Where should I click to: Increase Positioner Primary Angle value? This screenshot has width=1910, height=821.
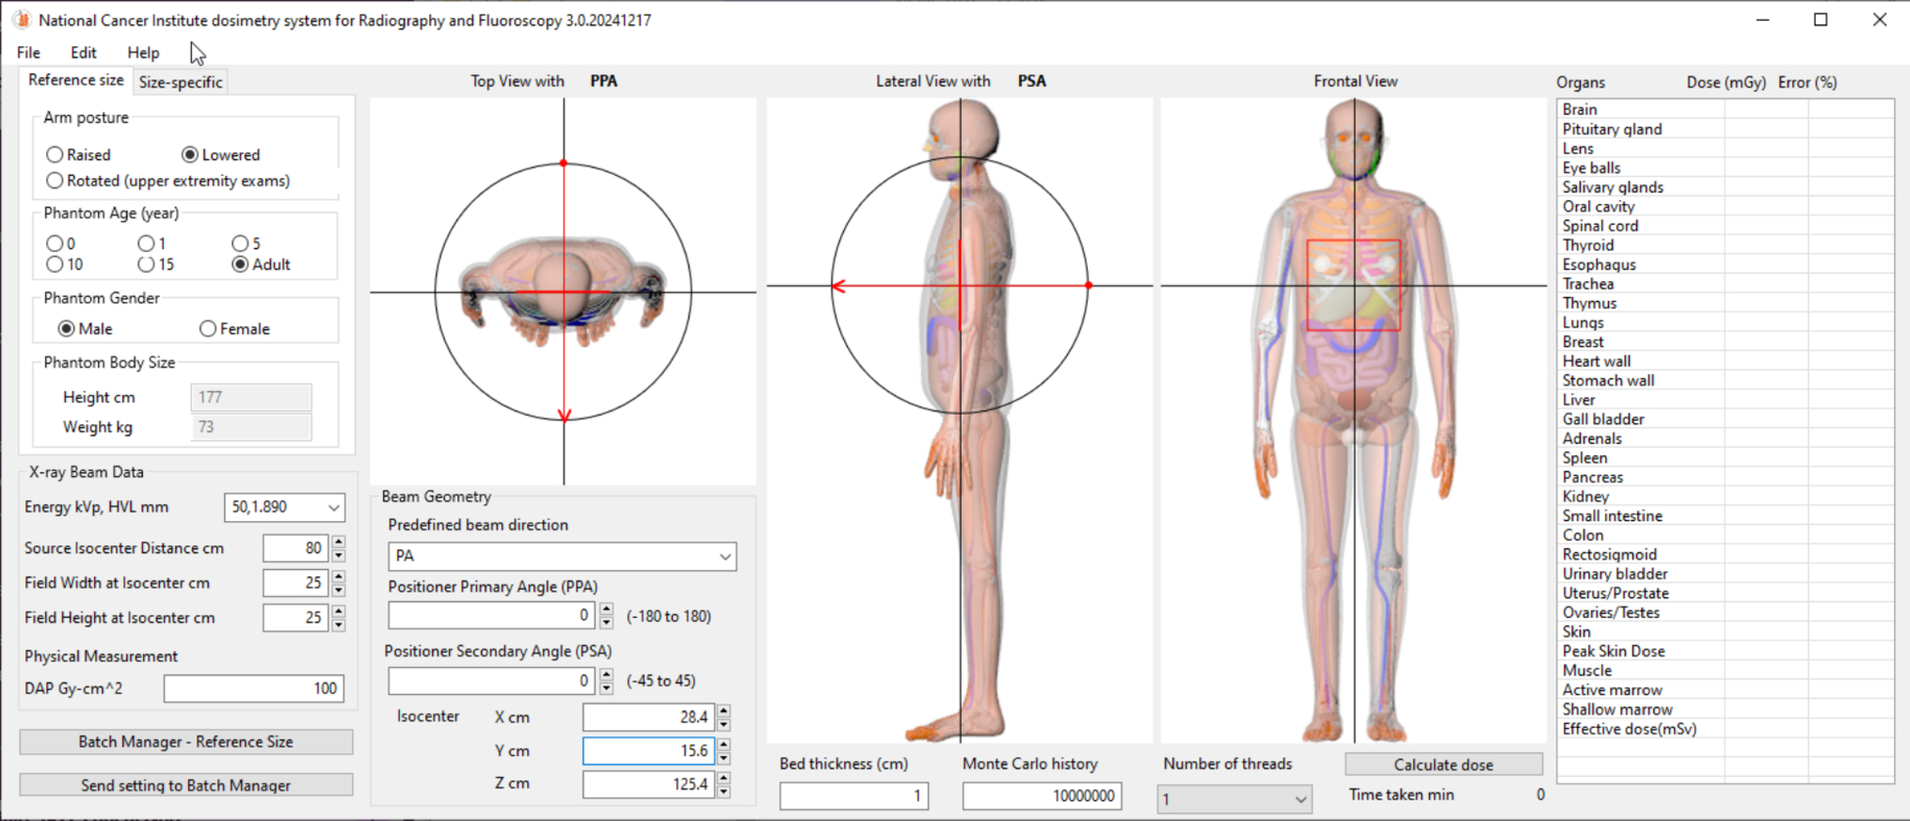pos(607,609)
